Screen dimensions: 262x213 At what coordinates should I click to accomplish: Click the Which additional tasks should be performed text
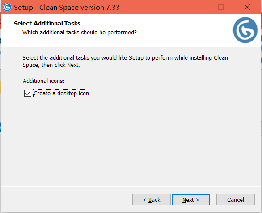(80, 33)
